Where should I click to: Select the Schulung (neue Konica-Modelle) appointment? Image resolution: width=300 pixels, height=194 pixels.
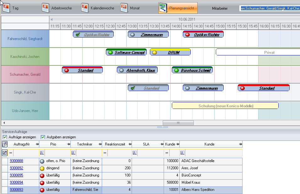pos(225,106)
